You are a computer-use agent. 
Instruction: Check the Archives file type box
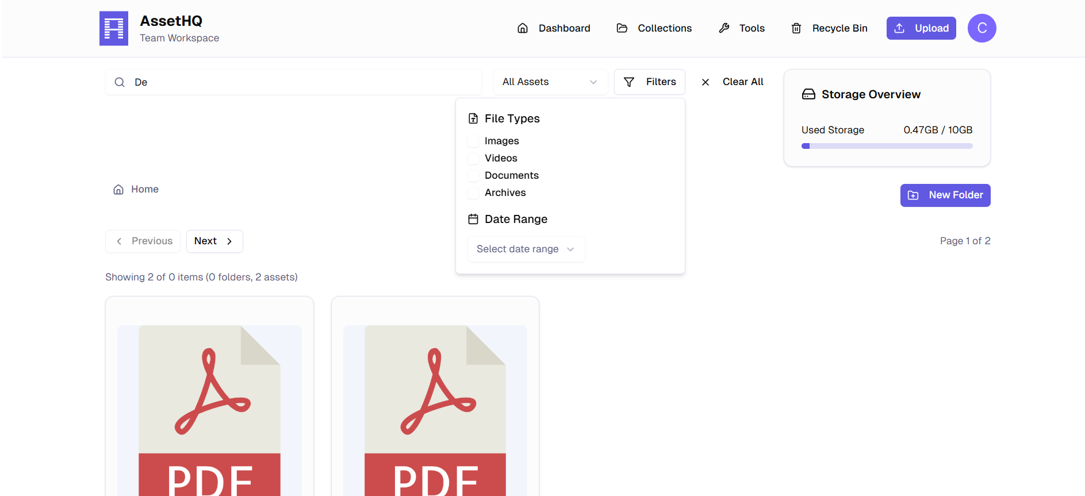(x=473, y=193)
